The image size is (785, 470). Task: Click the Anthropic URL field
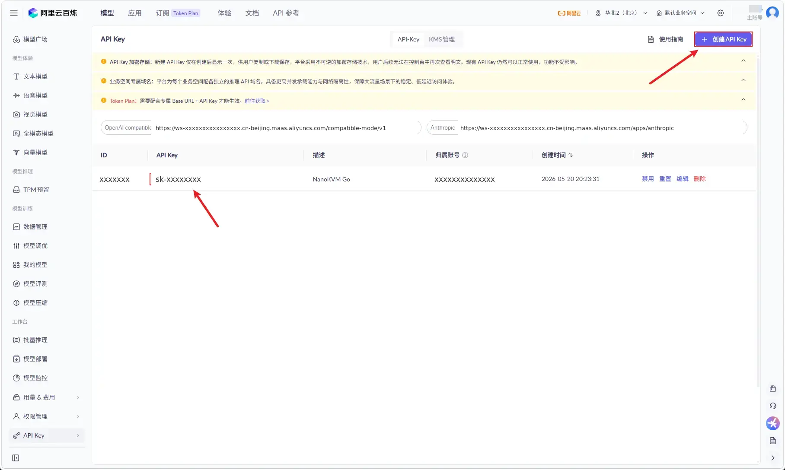(587, 128)
